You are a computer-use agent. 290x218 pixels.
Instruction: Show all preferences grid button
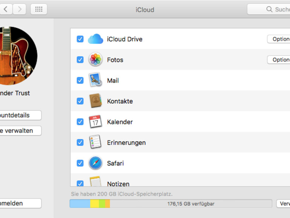click(39, 9)
